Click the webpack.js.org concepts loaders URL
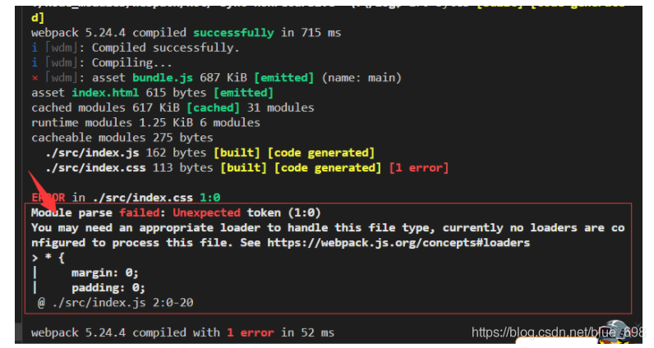 [x=398, y=243]
